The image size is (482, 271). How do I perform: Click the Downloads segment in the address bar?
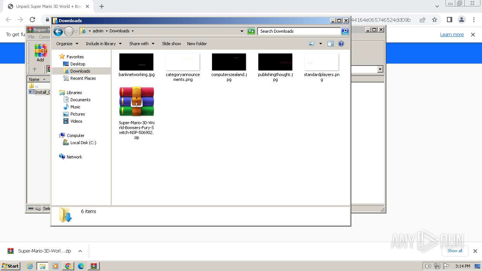(119, 31)
